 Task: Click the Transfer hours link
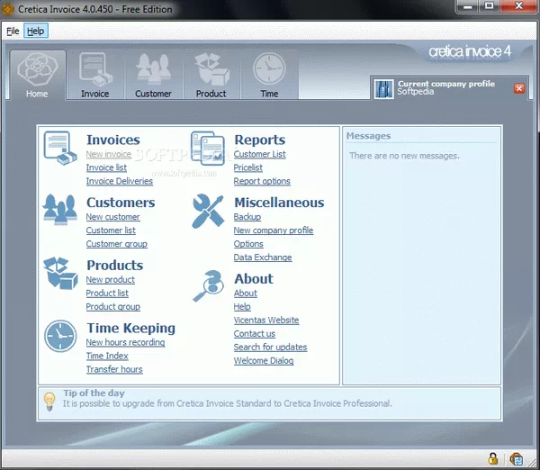click(114, 369)
